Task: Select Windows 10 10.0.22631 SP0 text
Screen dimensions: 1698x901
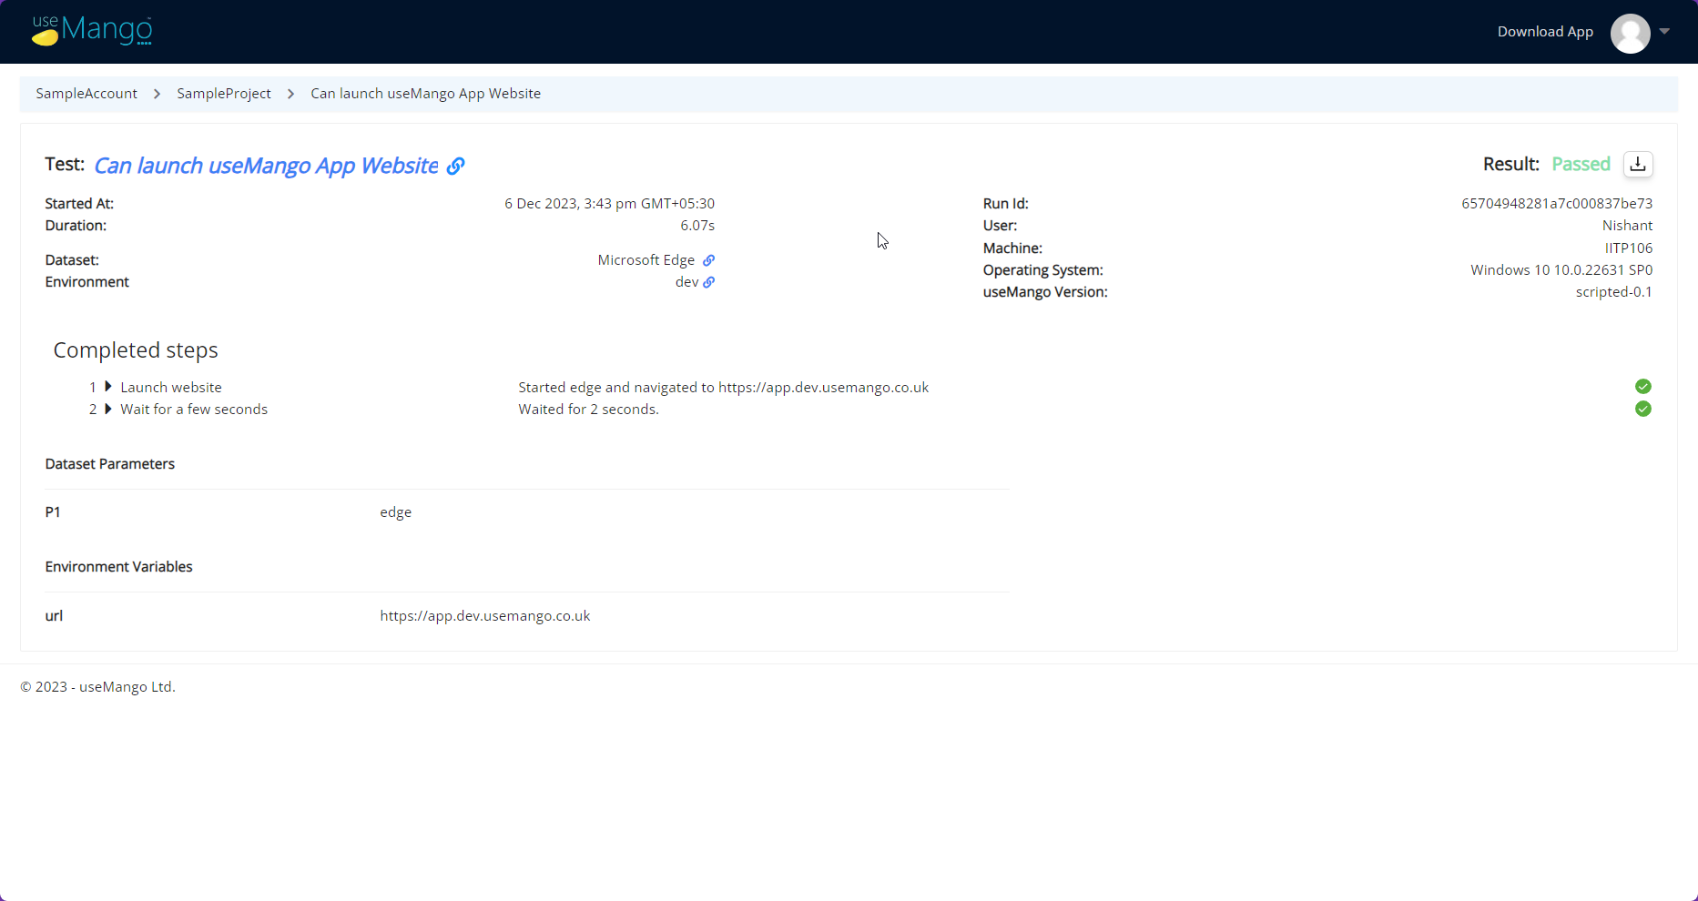Action: (1561, 270)
